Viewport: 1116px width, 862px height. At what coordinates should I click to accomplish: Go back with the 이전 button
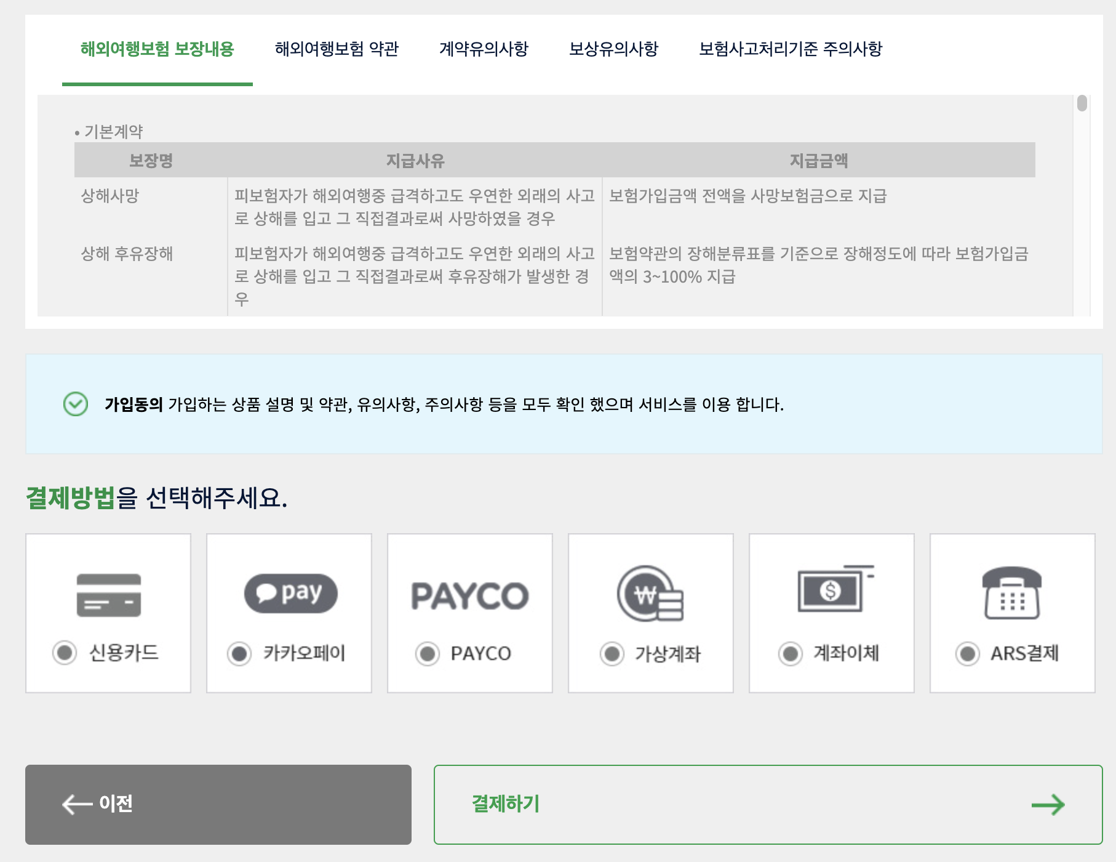tap(218, 805)
